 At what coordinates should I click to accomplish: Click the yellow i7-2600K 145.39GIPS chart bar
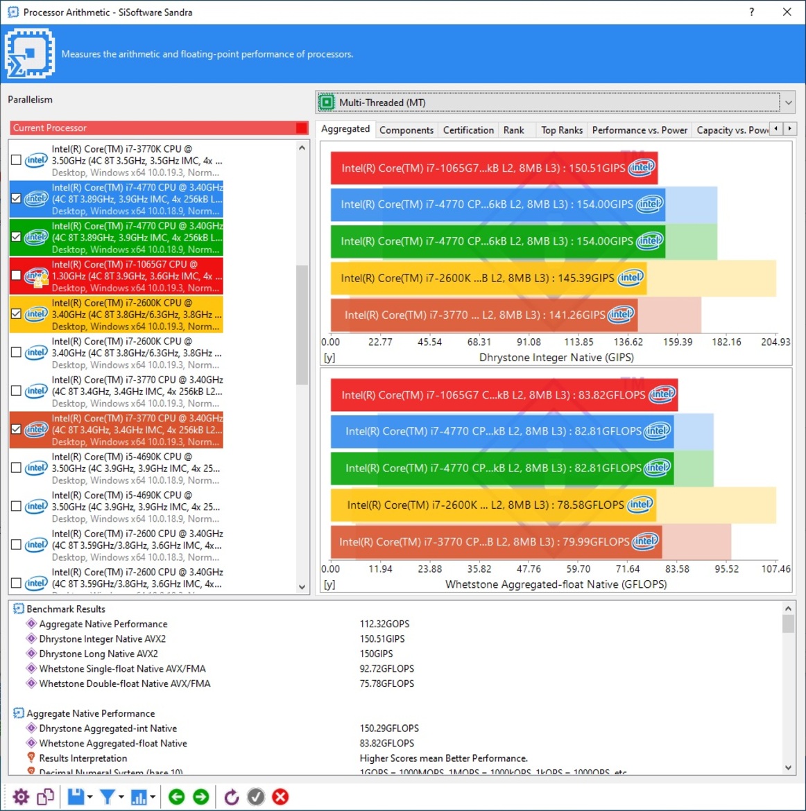pos(489,278)
